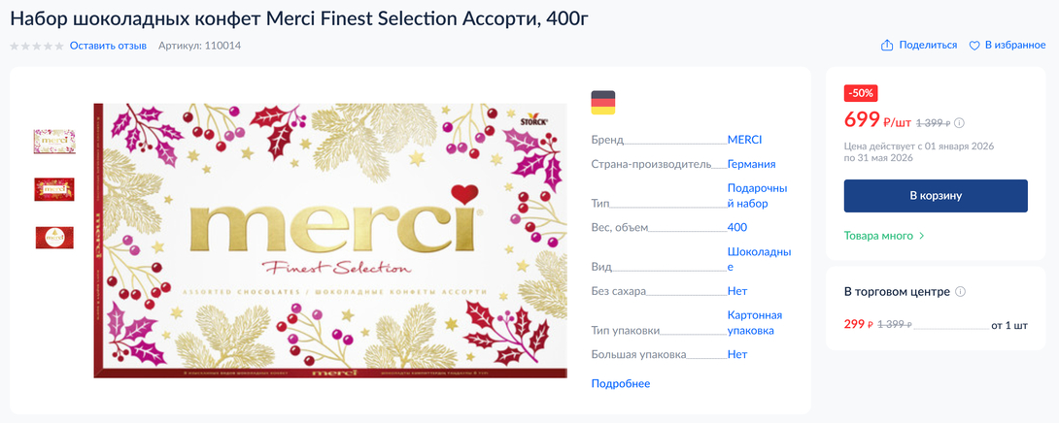Image resolution: width=1059 pixels, height=423 pixels.
Task: Click the Картонная упаковка link
Action: tap(754, 323)
